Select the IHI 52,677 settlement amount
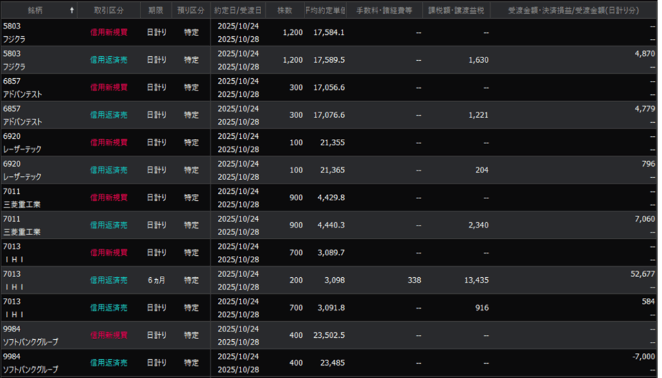 642,275
